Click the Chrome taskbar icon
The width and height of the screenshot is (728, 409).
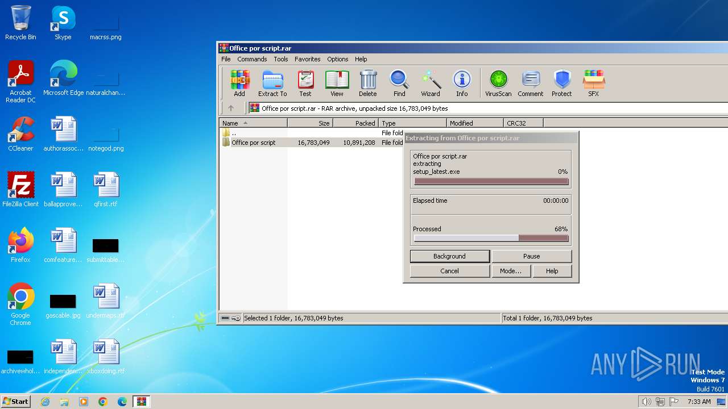point(103,402)
